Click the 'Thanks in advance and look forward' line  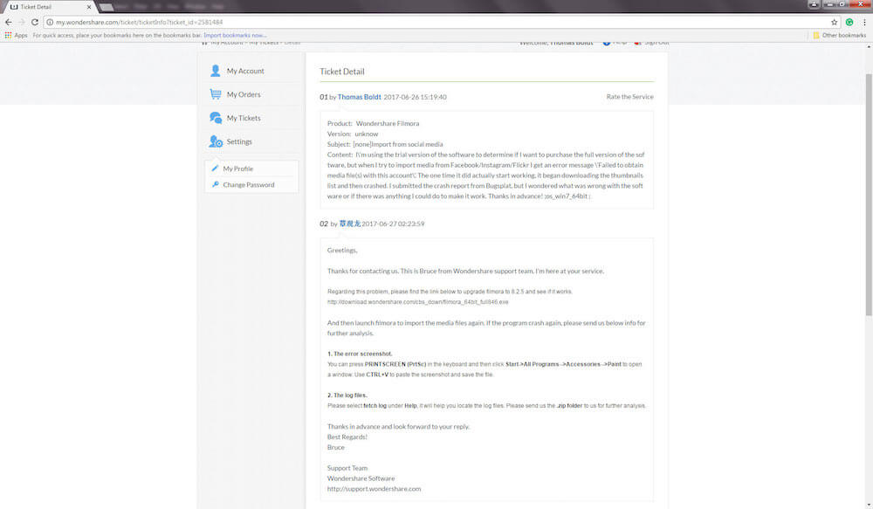point(399,427)
